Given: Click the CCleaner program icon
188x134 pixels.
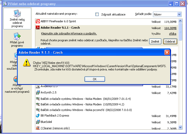Looking at the screenshot, I should pos(38,128).
